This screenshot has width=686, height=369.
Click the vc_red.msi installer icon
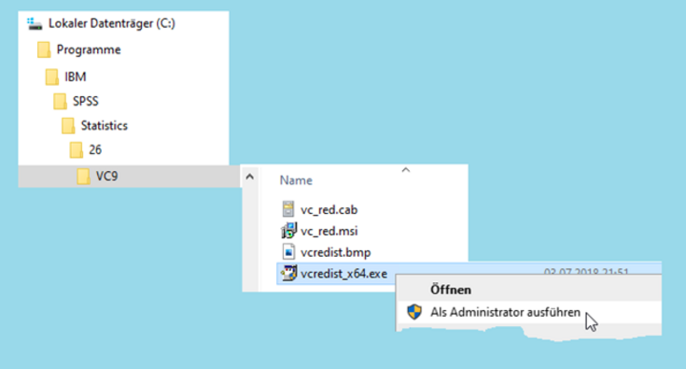point(288,231)
